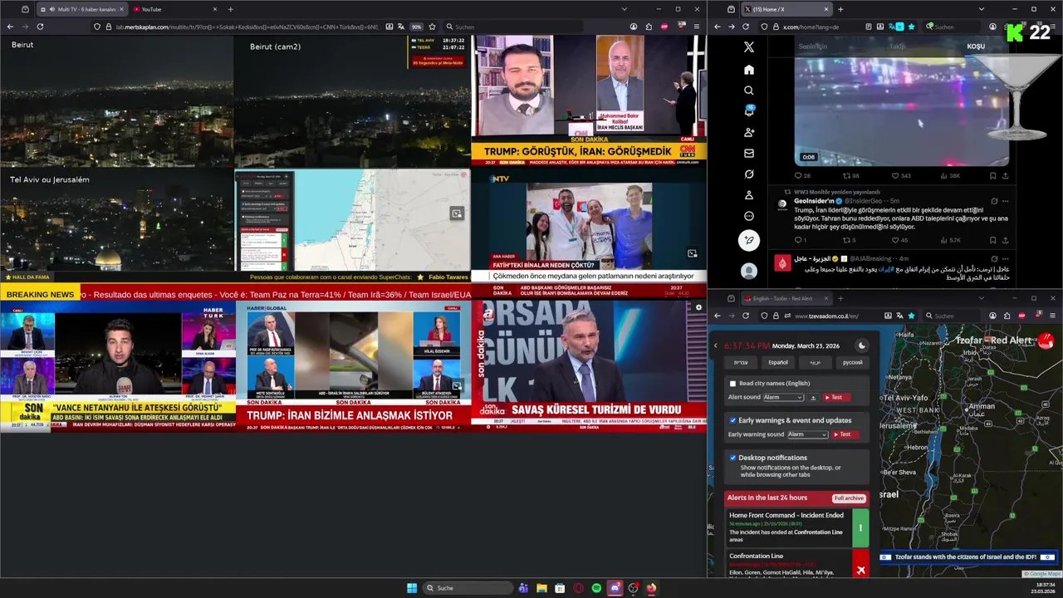The height and width of the screenshot is (598, 1063).
Task: Open list-all-tabs chevron in Tzofar window
Action: (980, 298)
